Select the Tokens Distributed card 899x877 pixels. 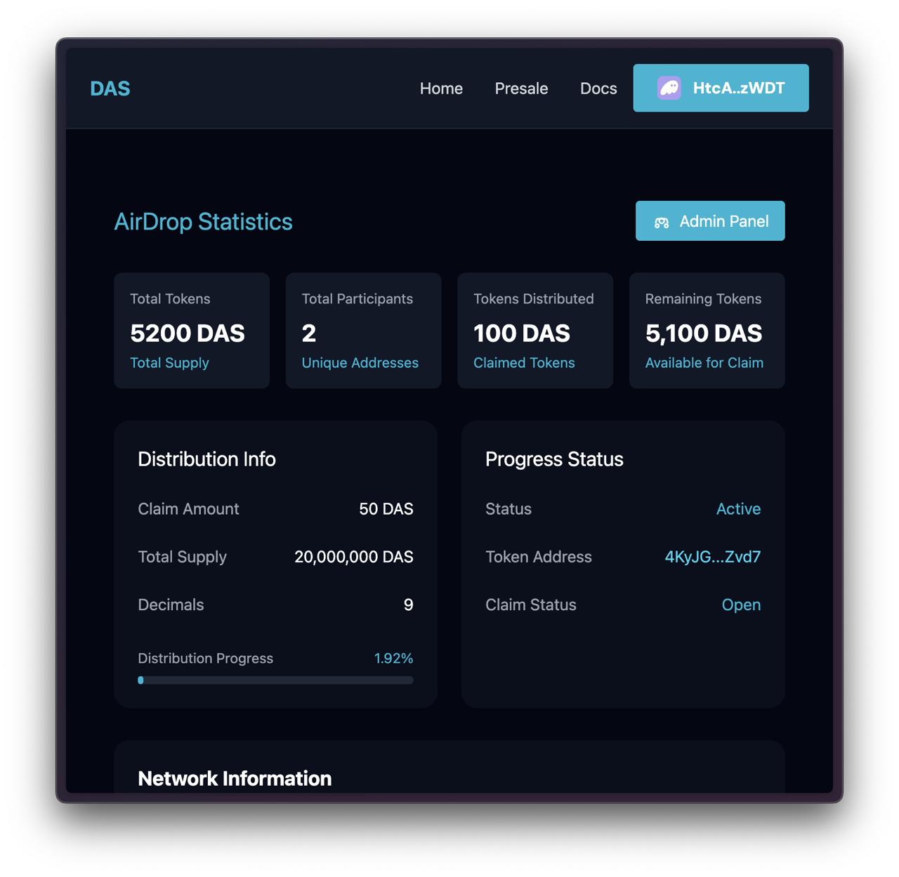[535, 331]
